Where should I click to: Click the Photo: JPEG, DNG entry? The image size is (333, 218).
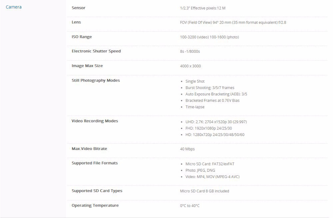[x=200, y=170]
